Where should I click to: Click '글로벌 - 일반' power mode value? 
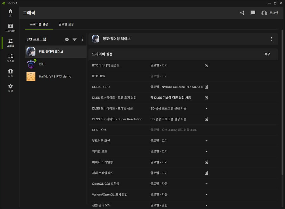point(159,205)
